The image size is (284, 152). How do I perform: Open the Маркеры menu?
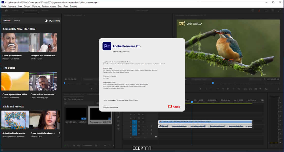(36, 6)
